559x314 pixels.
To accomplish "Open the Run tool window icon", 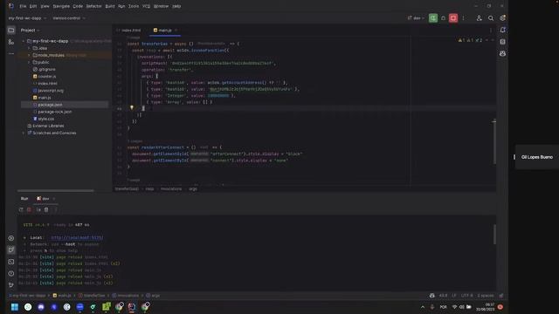I will [x=11, y=250].
